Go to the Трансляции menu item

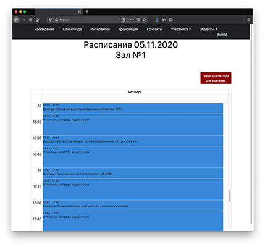click(128, 29)
